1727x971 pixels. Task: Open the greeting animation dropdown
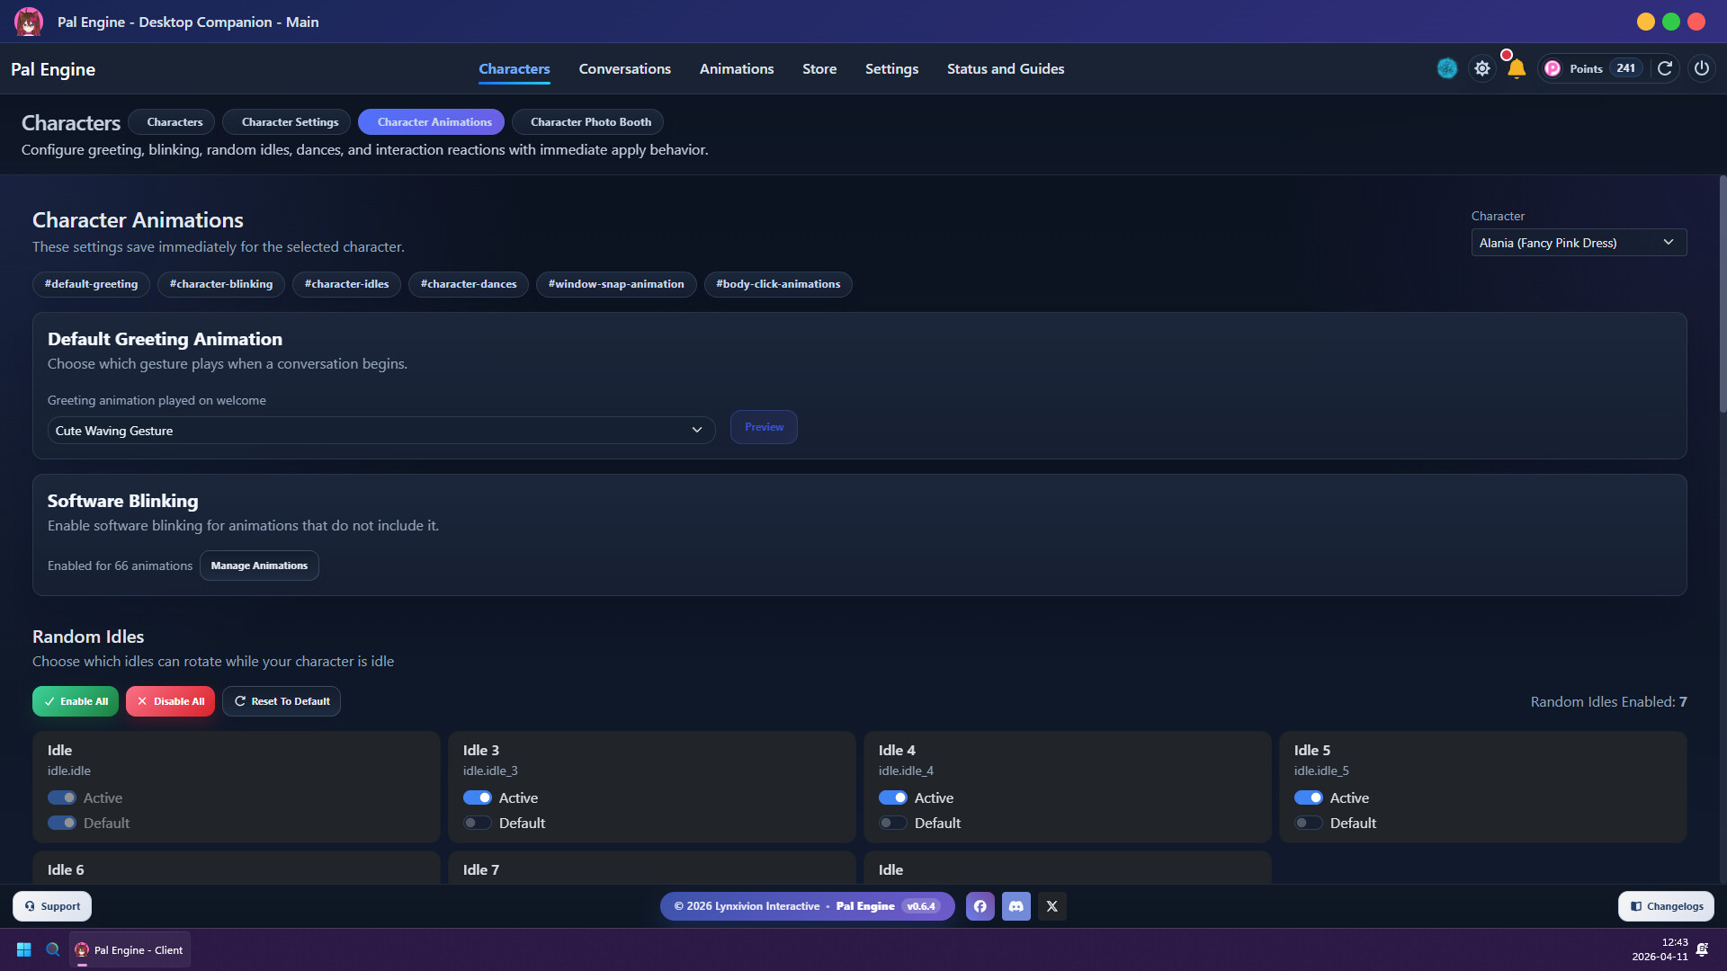(381, 430)
